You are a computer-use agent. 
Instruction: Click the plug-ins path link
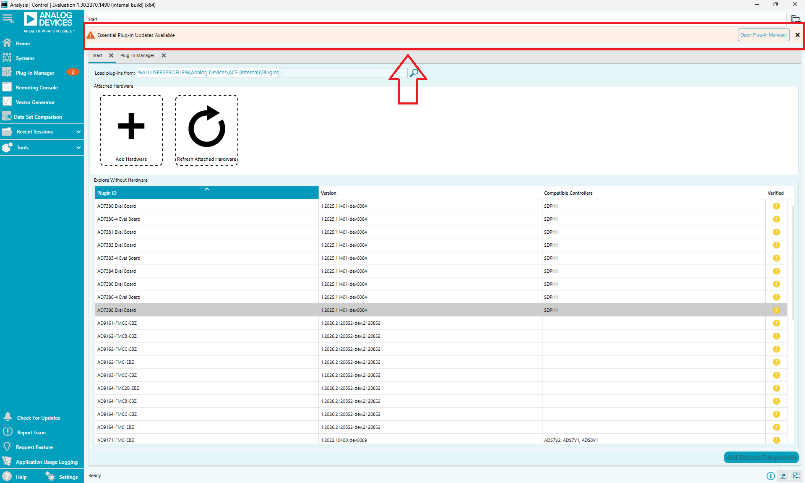pyautogui.click(x=208, y=73)
